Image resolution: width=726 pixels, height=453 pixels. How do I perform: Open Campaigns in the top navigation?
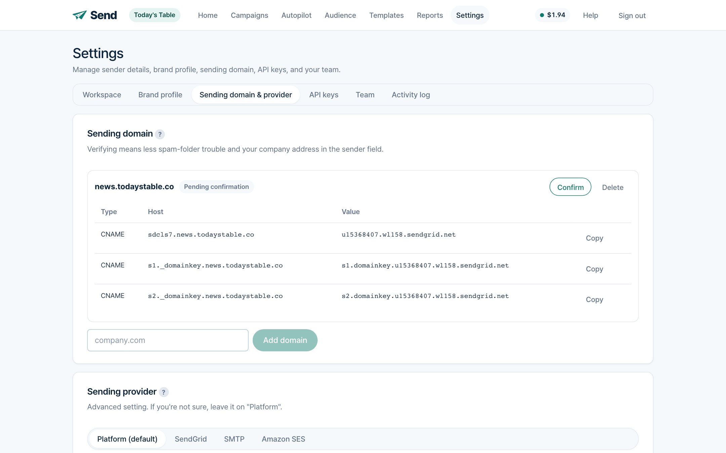(249, 15)
